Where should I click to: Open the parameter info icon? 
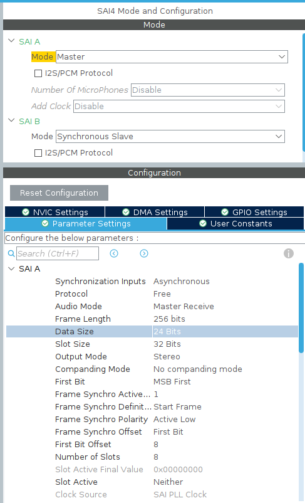(288, 253)
